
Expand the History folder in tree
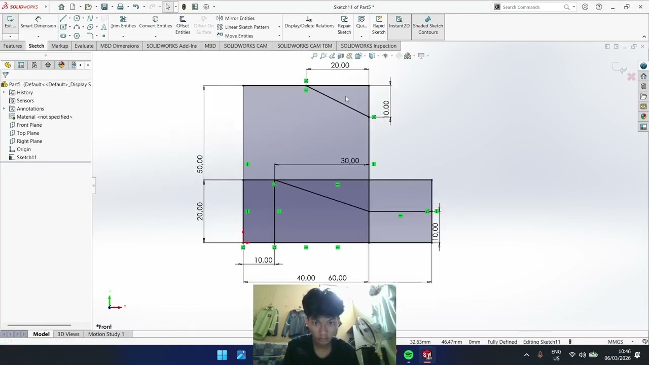pos(4,92)
